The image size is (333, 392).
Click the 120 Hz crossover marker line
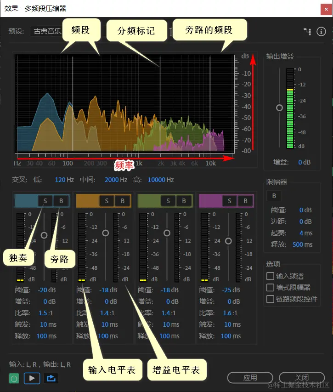pyautogui.click(x=73, y=104)
